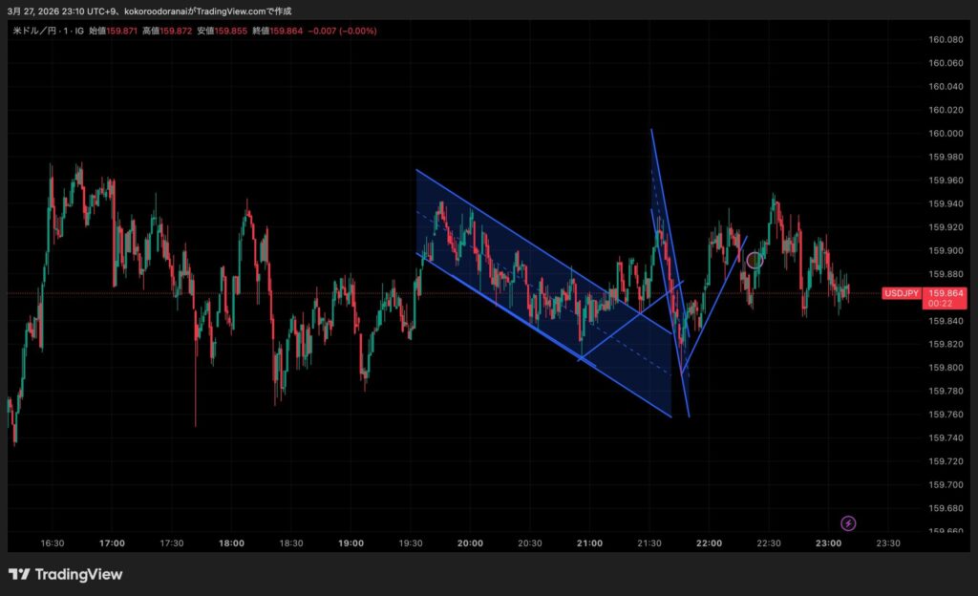
Task: Click the 21:00 label on time axis
Action: (x=589, y=543)
